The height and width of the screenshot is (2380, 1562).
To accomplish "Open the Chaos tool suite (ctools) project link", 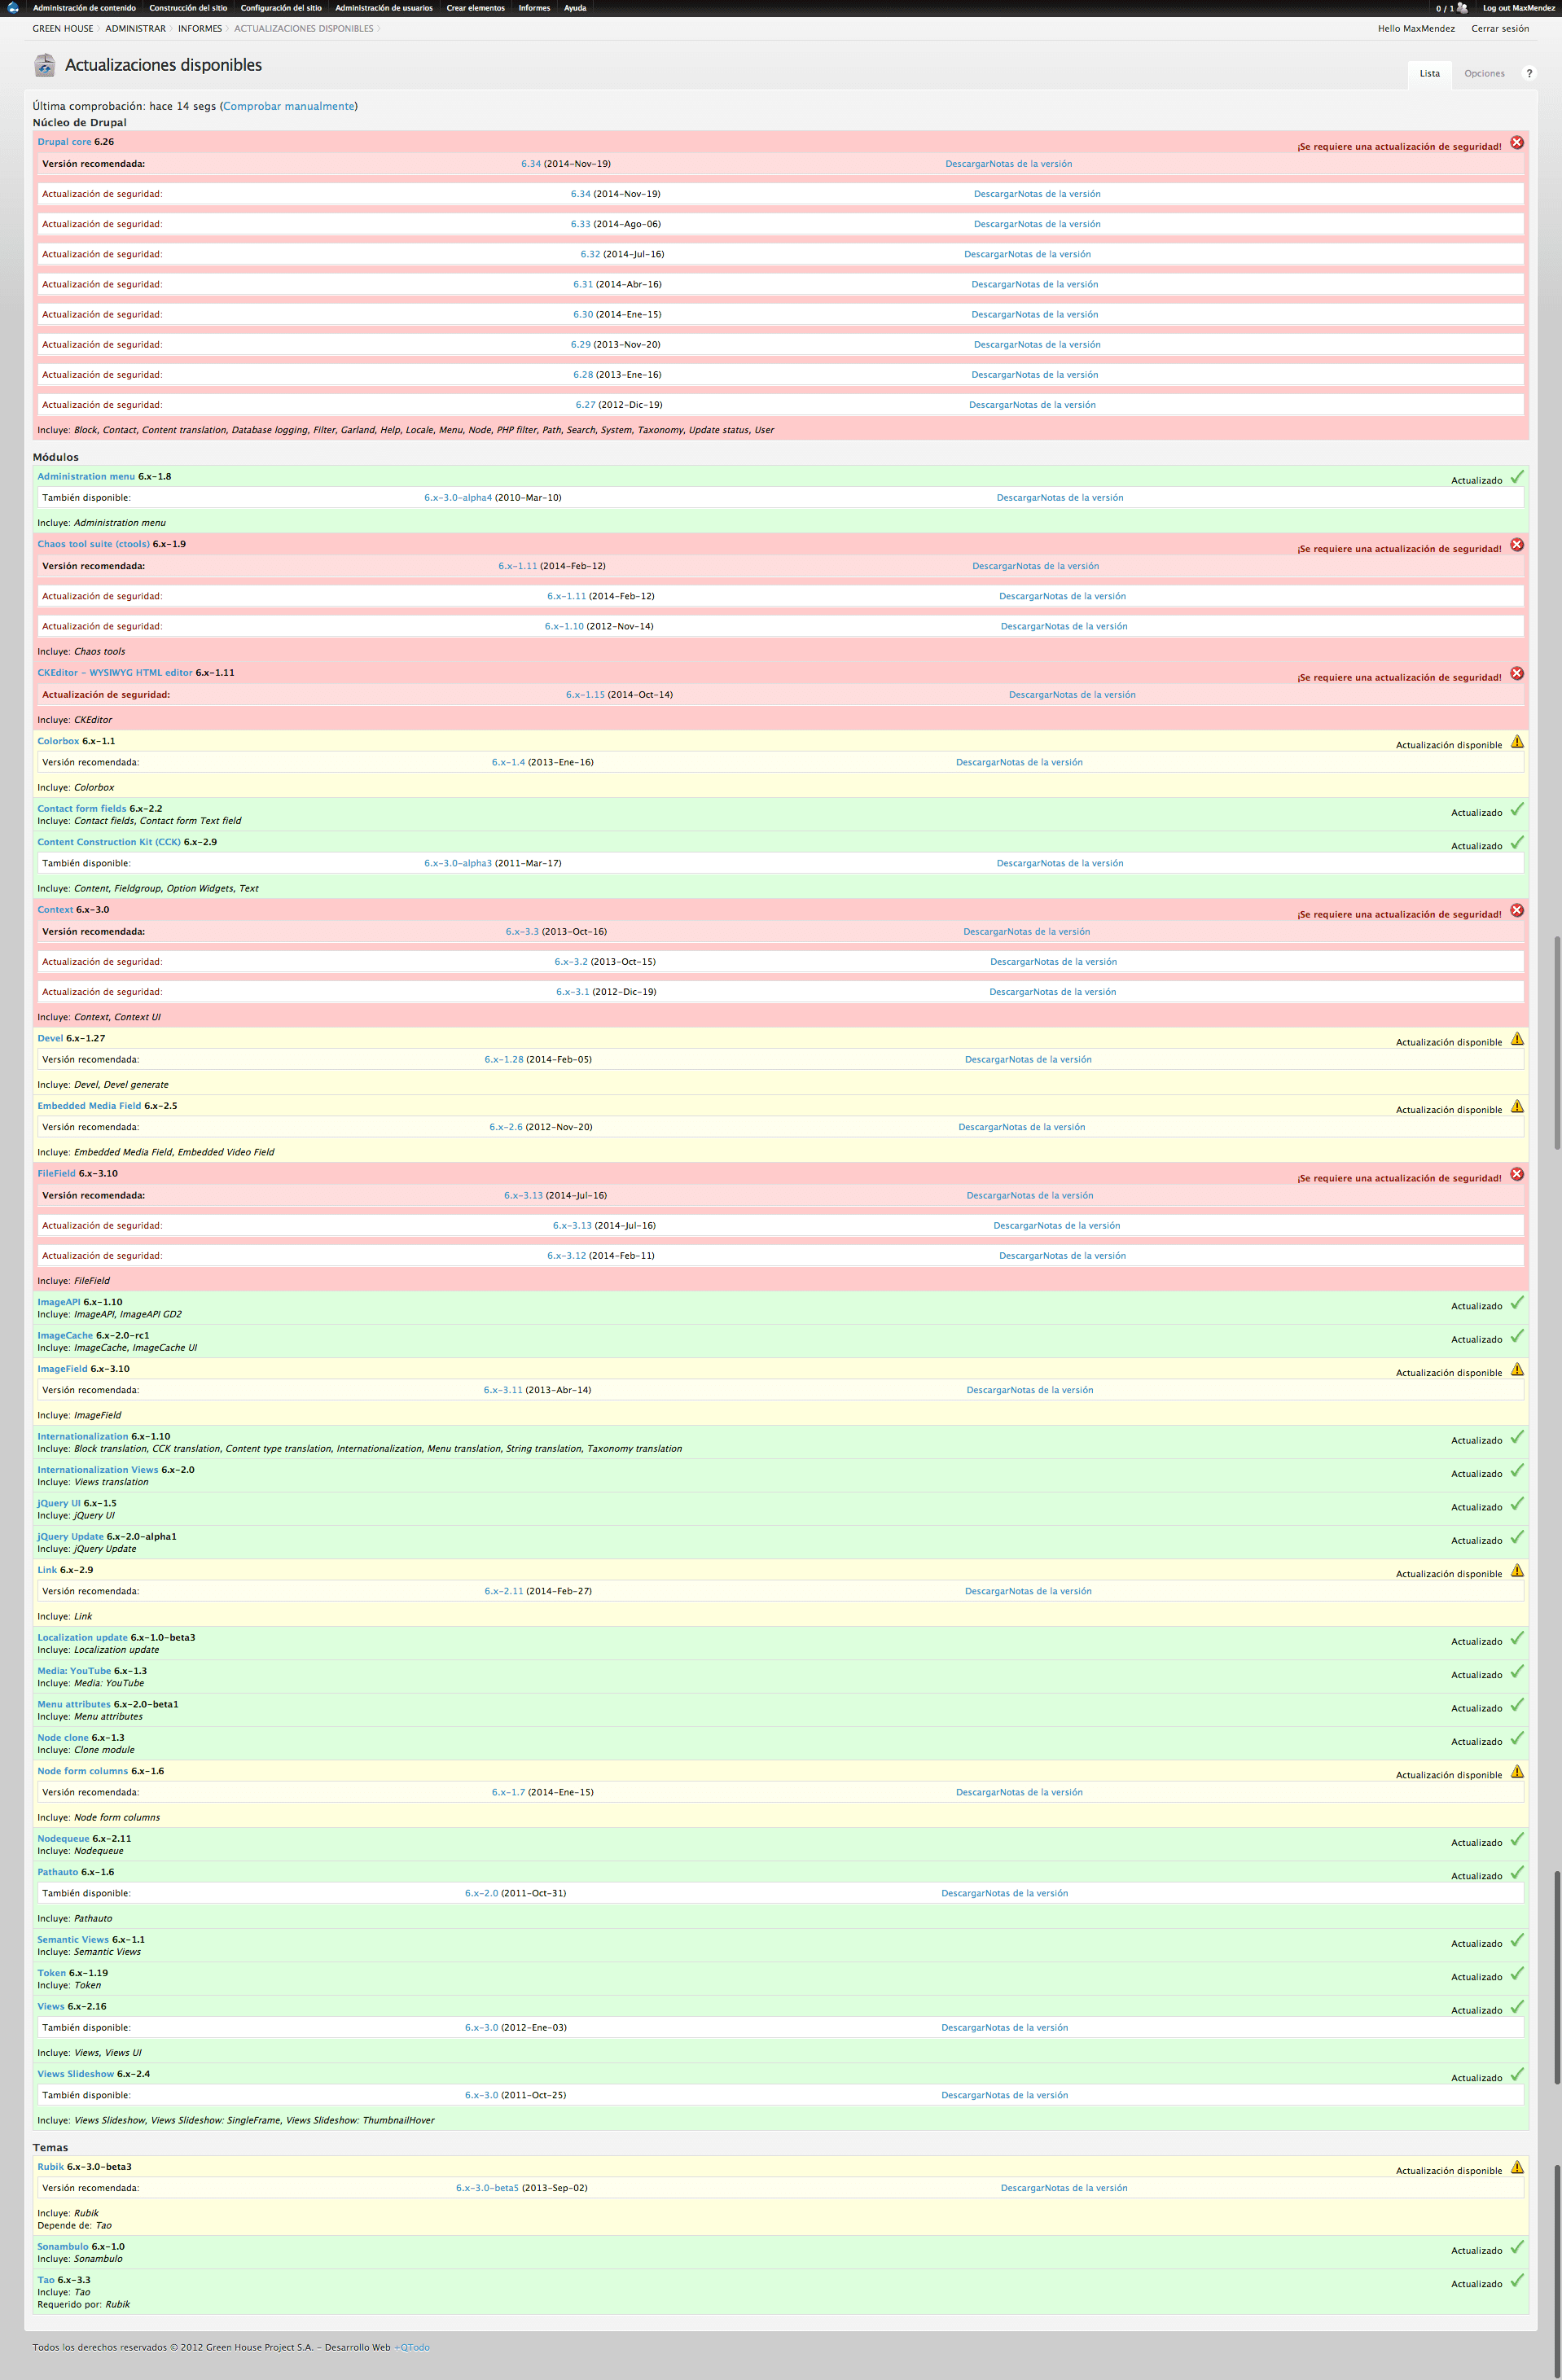I will (93, 544).
